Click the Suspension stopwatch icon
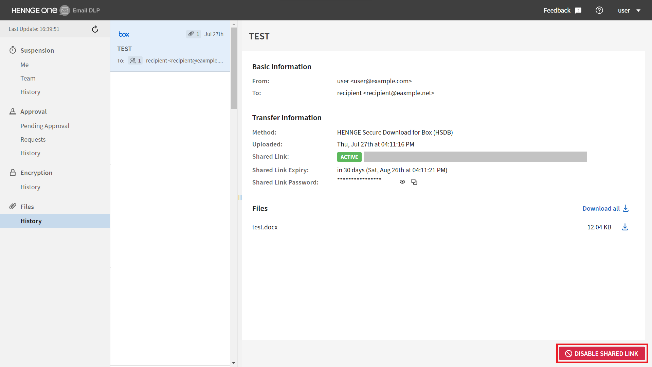 13,50
